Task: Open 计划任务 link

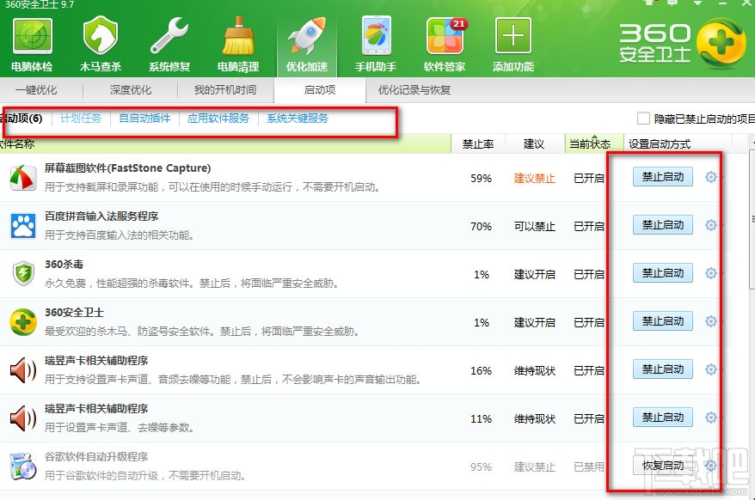Action: (x=81, y=119)
